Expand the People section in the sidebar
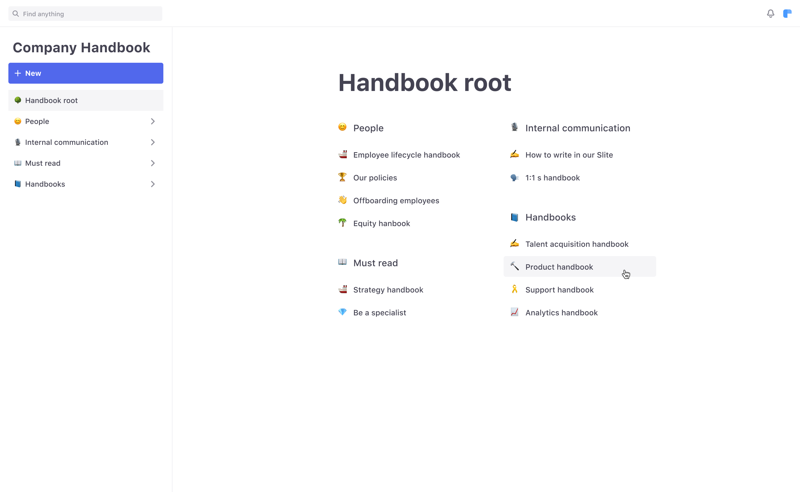The width and height of the screenshot is (800, 492). (152, 121)
